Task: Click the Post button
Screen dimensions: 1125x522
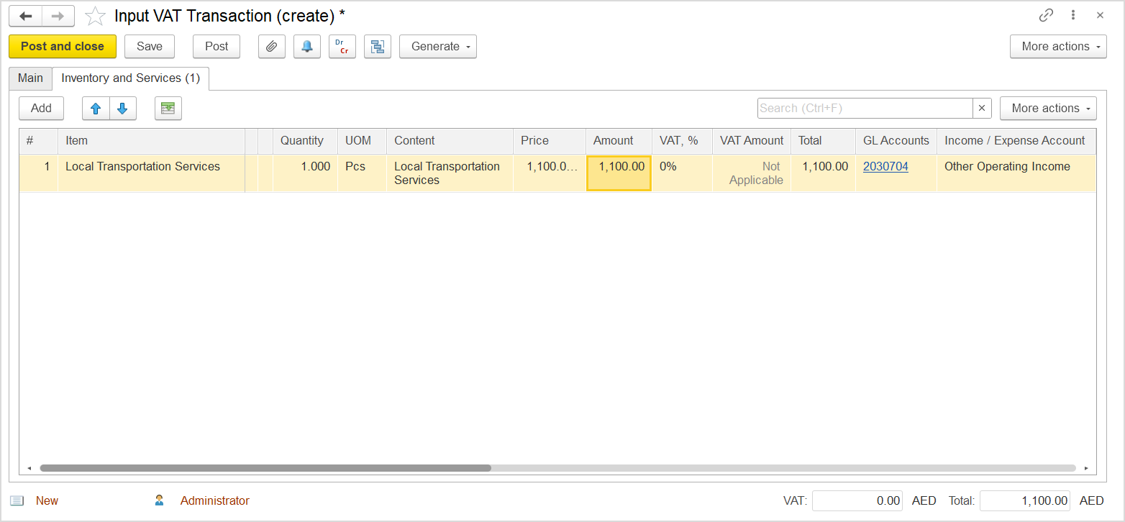Action: 217,47
